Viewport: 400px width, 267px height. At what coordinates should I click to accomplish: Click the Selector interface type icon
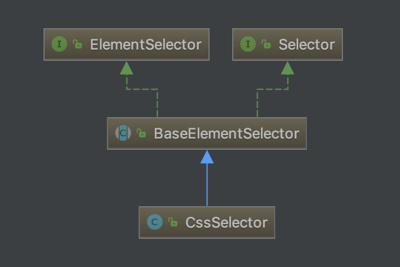(x=248, y=44)
